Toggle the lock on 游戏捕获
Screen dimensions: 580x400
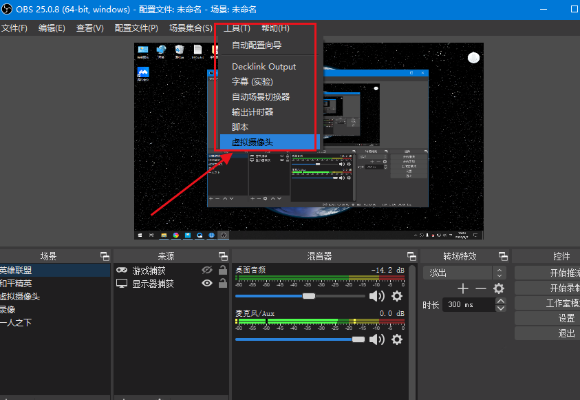tap(222, 271)
